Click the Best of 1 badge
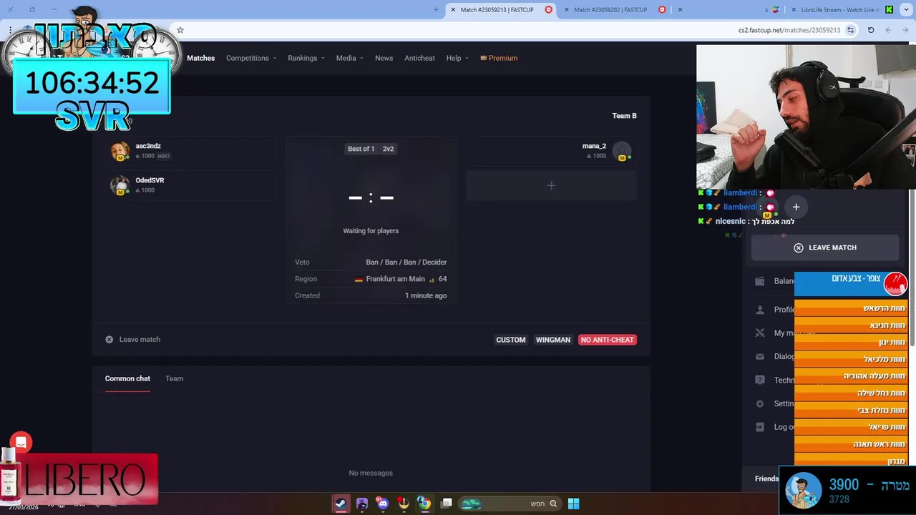 point(361,149)
